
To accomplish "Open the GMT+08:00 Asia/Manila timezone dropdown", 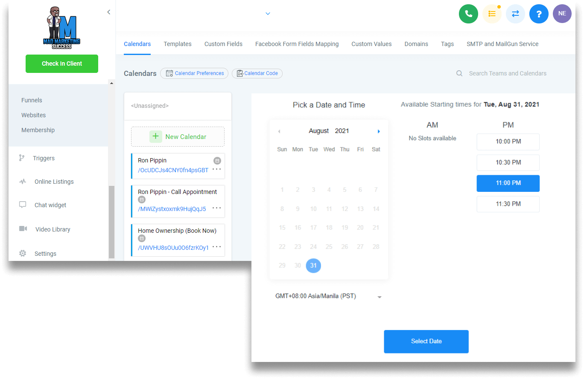I will (x=328, y=296).
